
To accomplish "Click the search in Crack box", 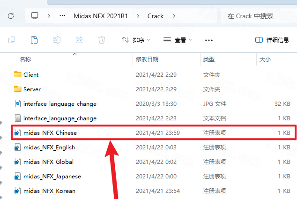I will 259,16.
